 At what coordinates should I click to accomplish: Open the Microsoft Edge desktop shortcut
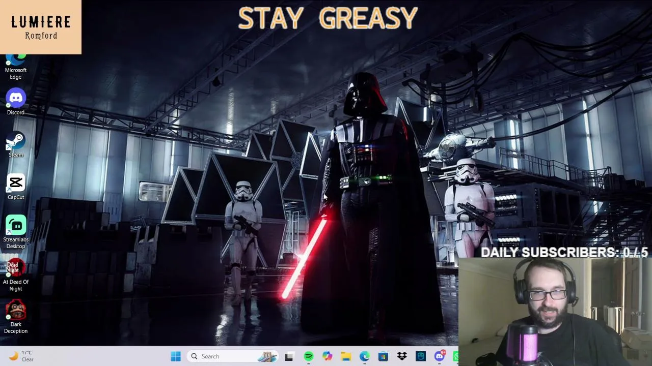(x=16, y=67)
